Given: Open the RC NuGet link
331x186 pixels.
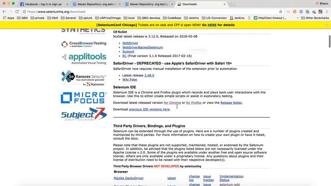Looking at the screenshot, I should pyautogui.click(x=124, y=56).
